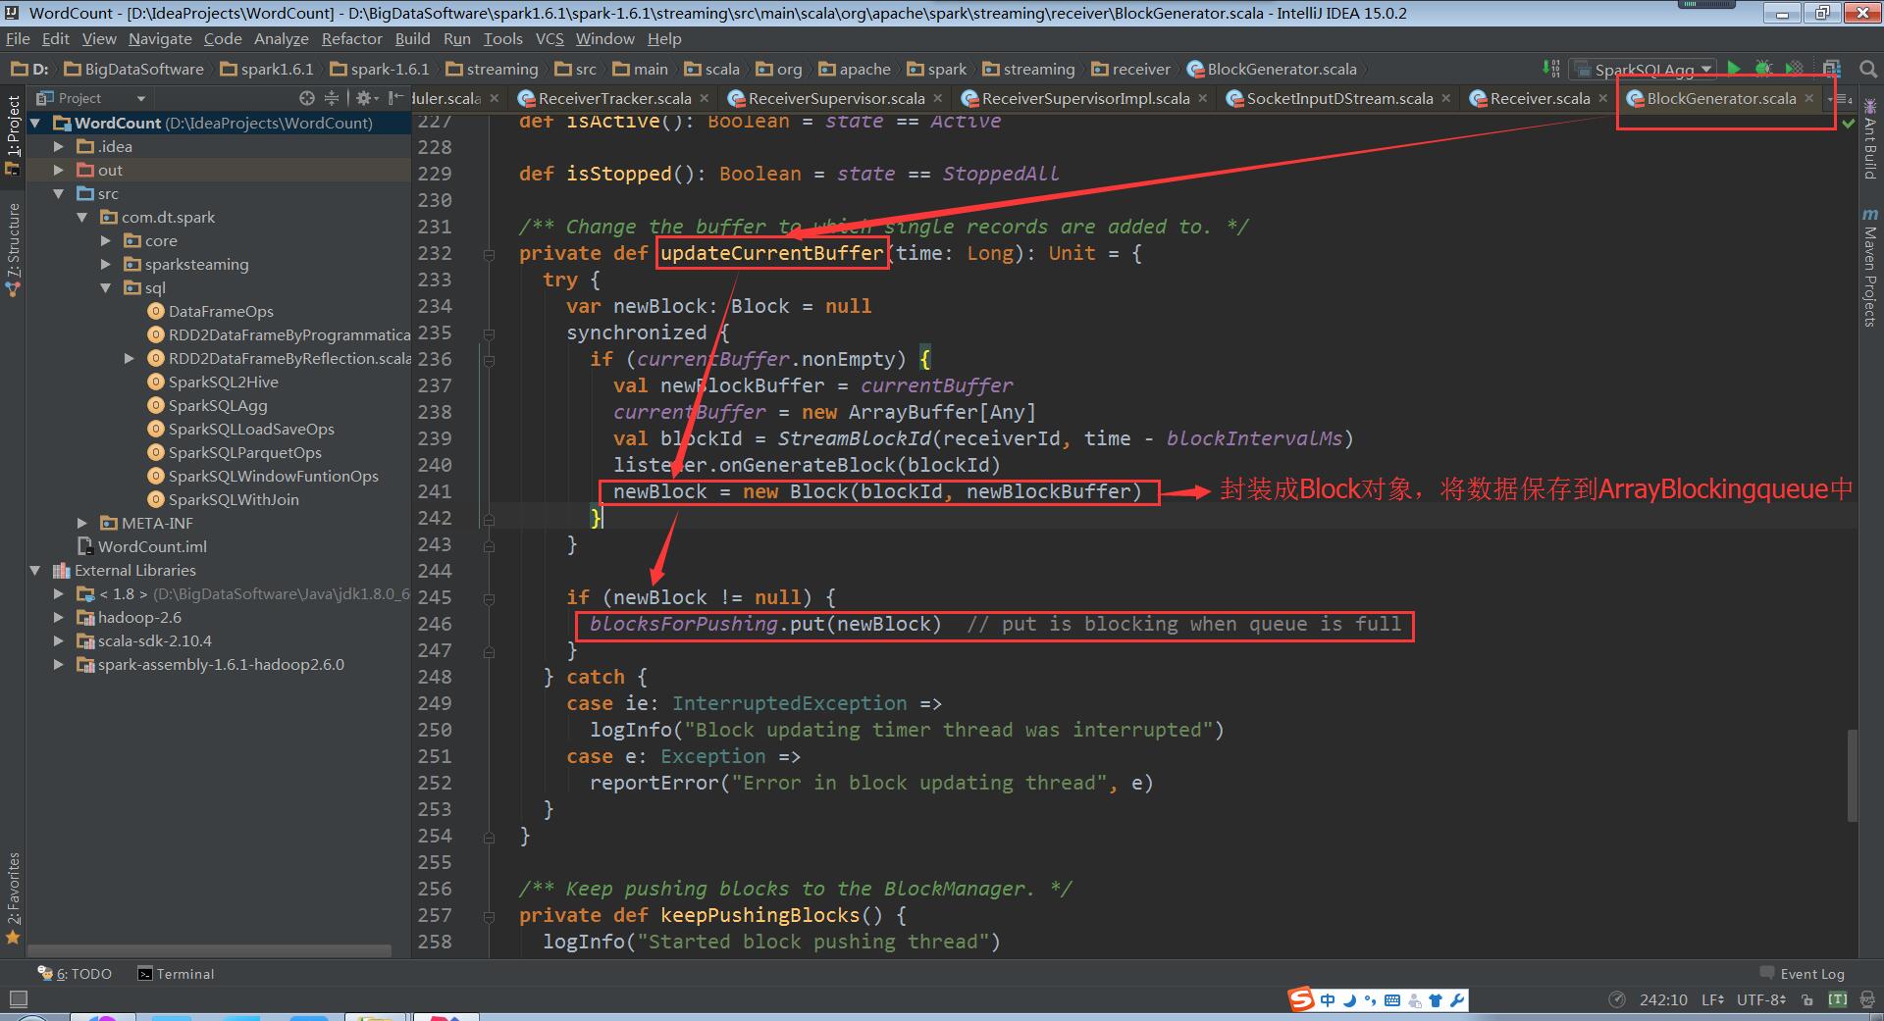Switch to ReceiverSupervisorImpl.scala tab
This screenshot has height=1021, width=1884.
pos(1085,98)
